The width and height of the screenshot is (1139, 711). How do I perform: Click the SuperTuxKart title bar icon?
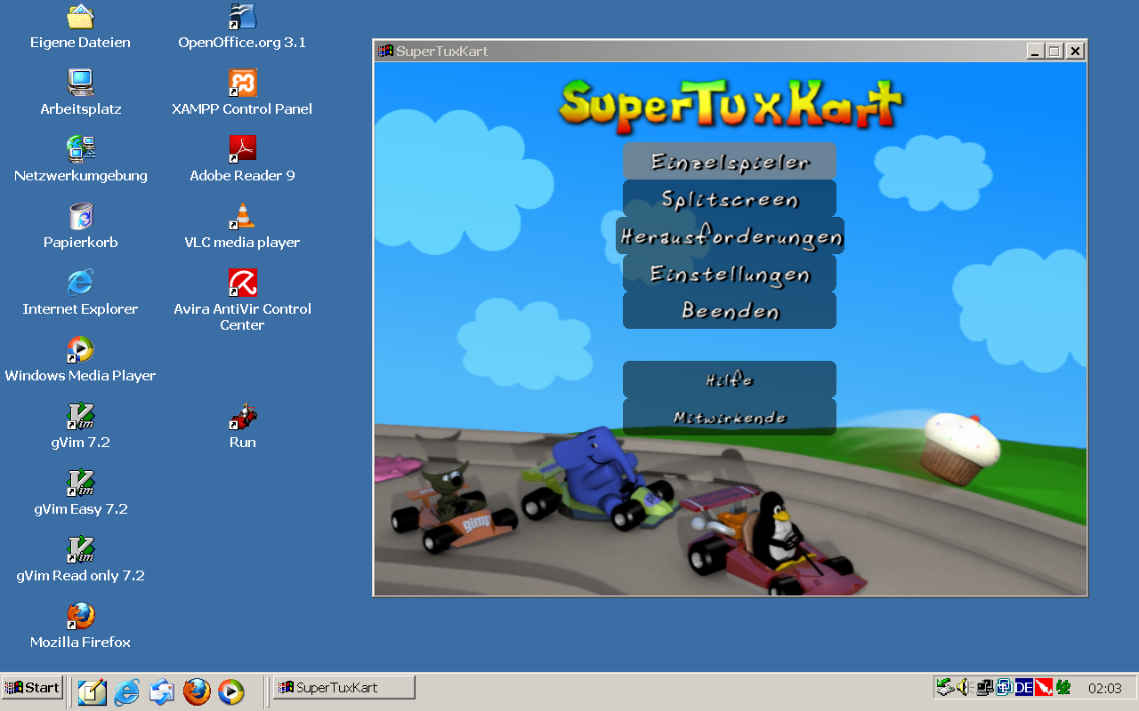(385, 51)
